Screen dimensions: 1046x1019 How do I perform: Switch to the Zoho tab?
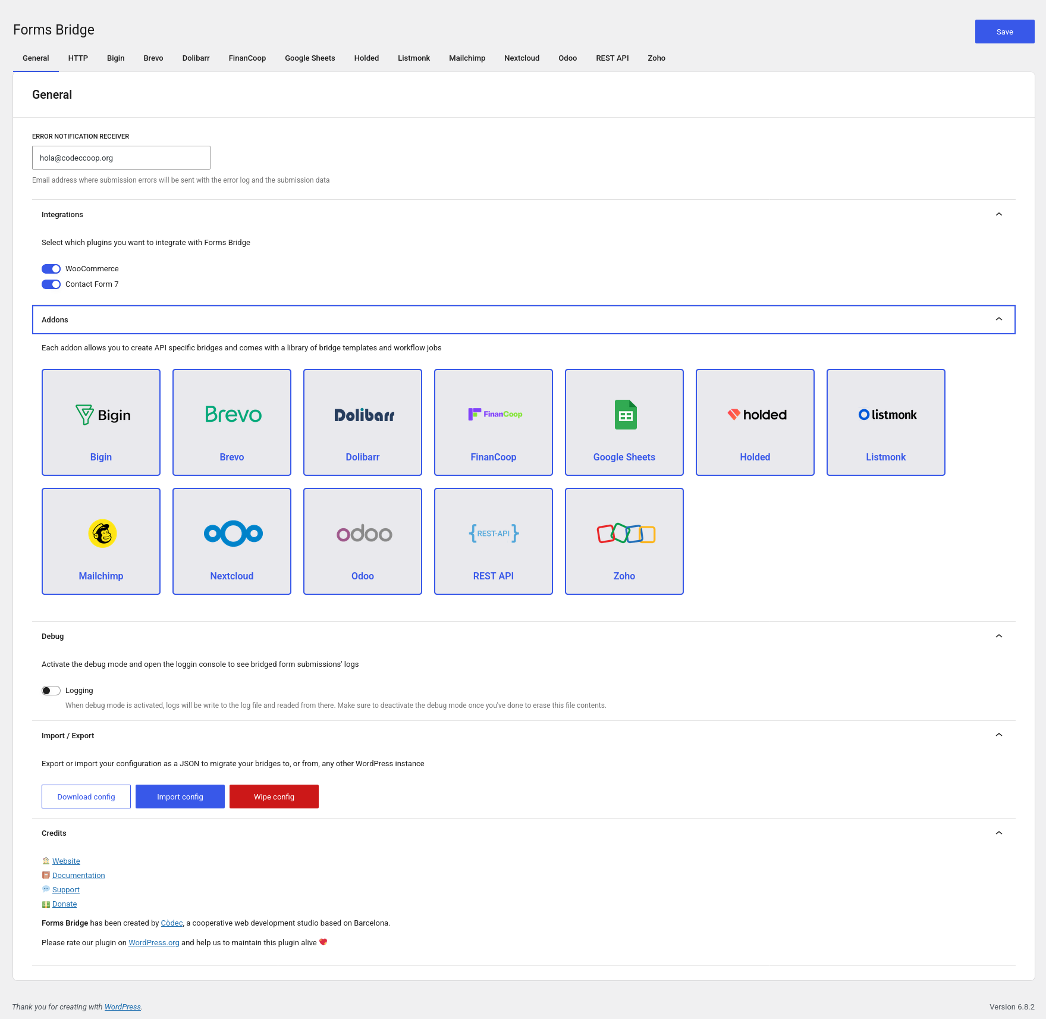(x=657, y=58)
